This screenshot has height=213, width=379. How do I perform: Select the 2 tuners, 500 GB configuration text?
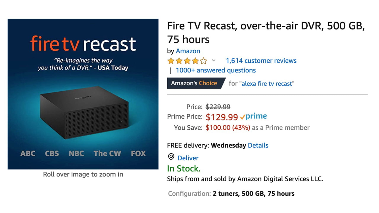[253, 193]
